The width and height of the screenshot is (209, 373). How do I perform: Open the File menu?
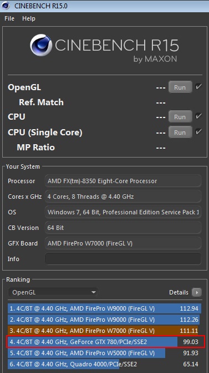tap(9, 18)
